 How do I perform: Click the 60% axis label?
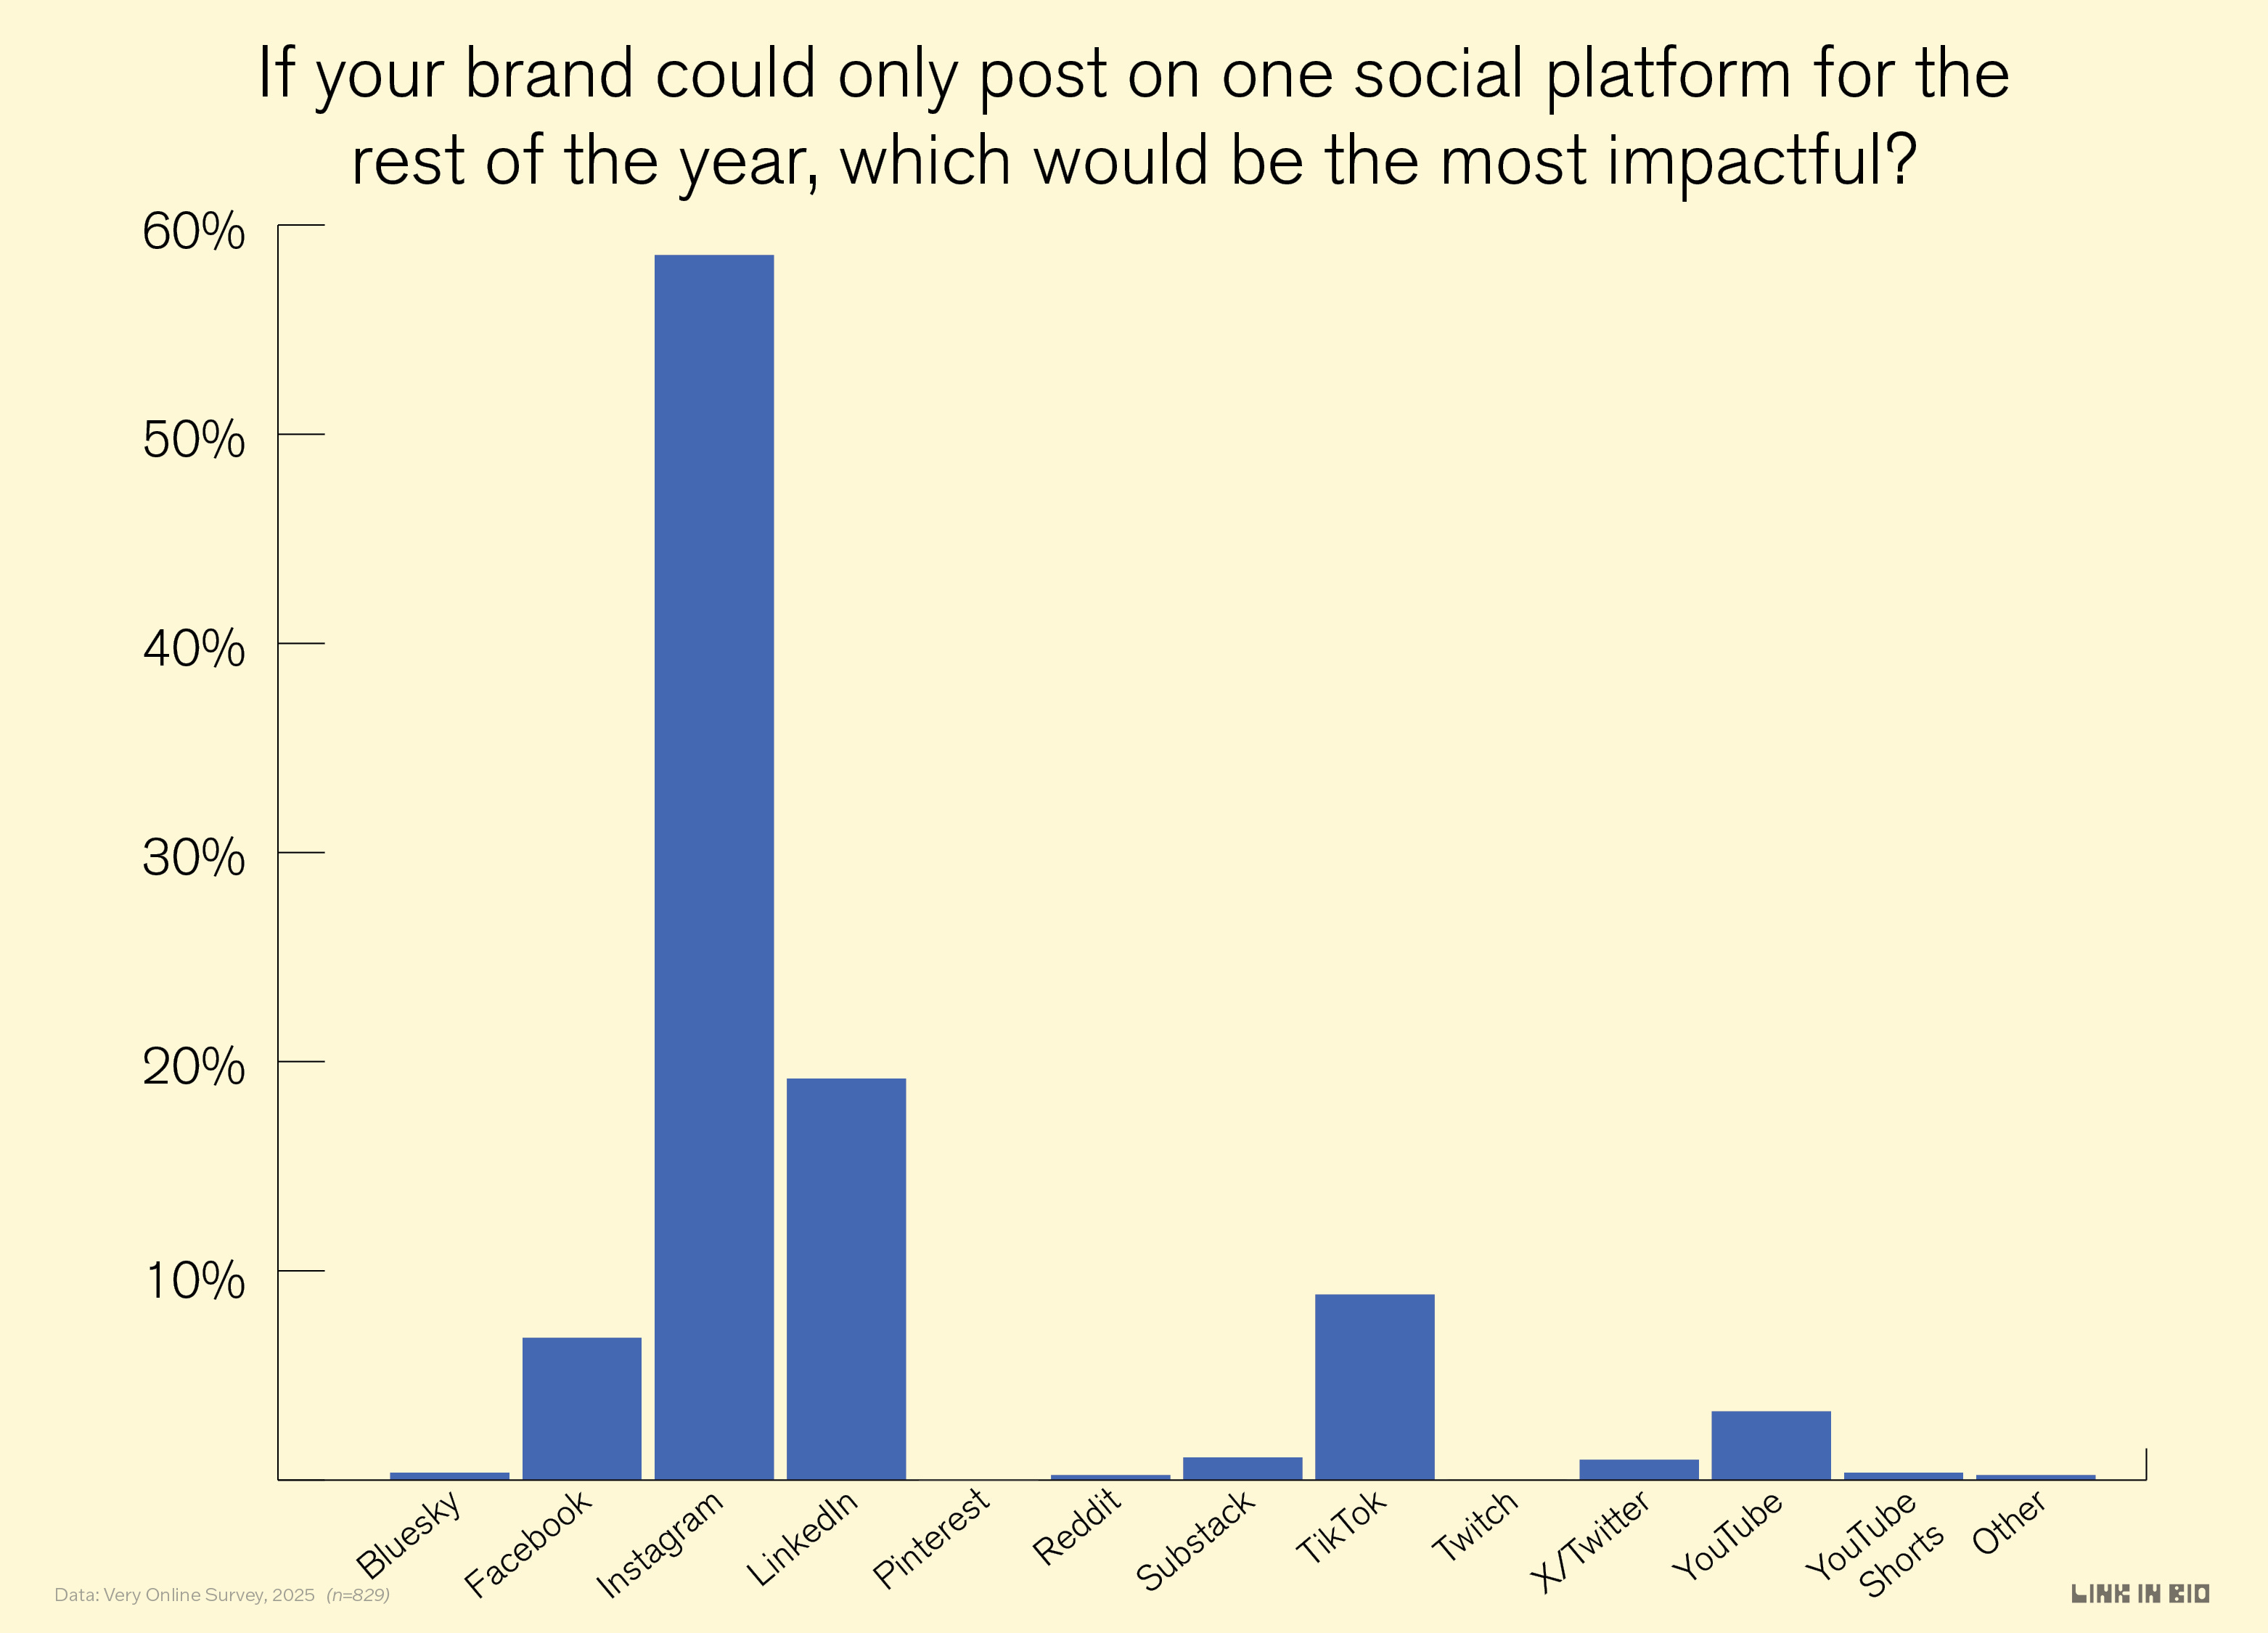pos(194,231)
